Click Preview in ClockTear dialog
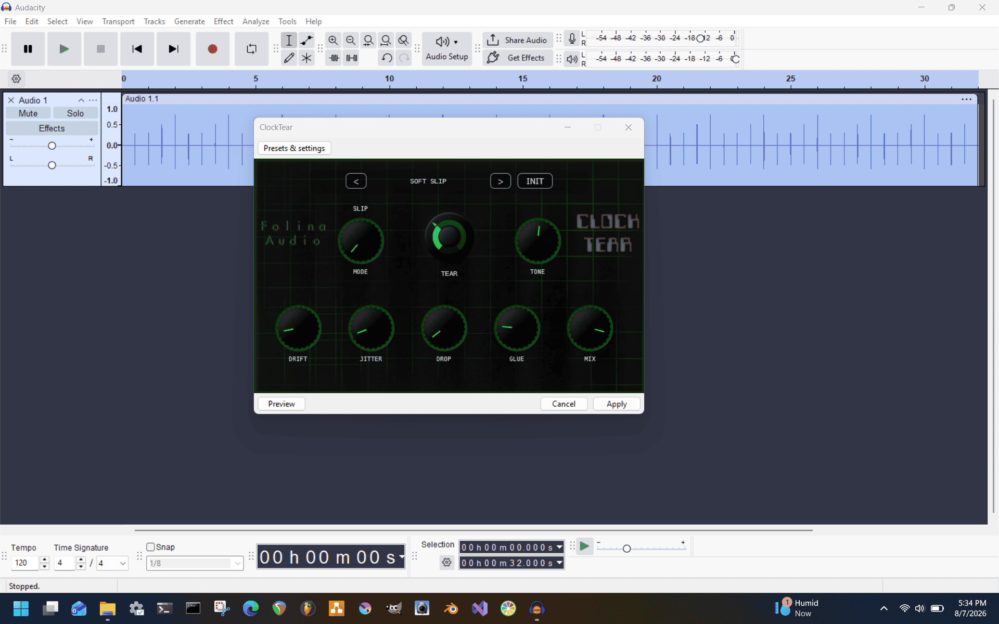 coord(281,404)
